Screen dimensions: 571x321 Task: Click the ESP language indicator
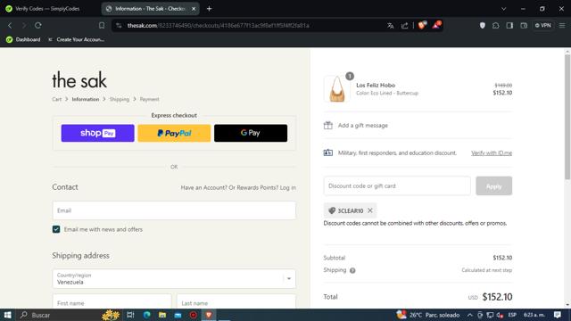coord(512,315)
